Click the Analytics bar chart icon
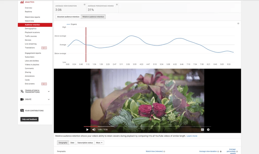The width and height of the screenshot is (259, 154). tap(22, 2)
